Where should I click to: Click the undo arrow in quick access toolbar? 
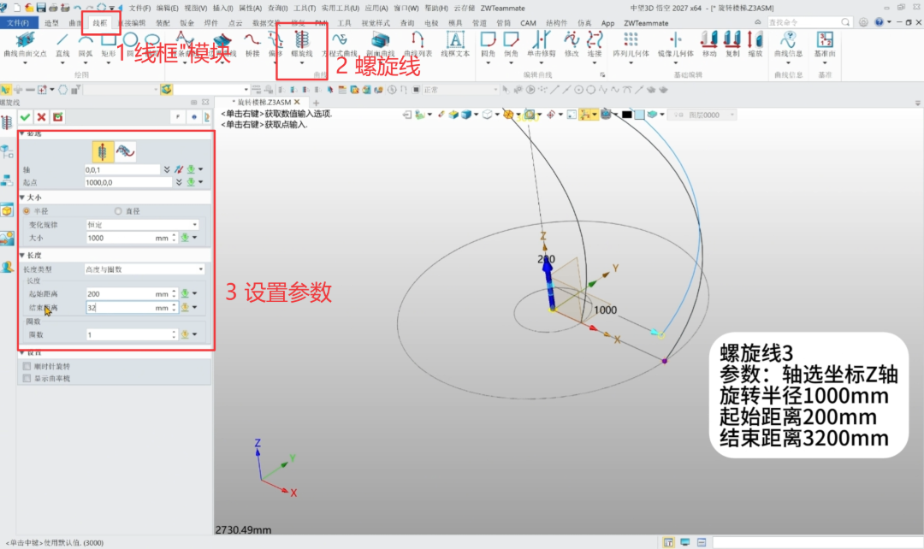[77, 9]
